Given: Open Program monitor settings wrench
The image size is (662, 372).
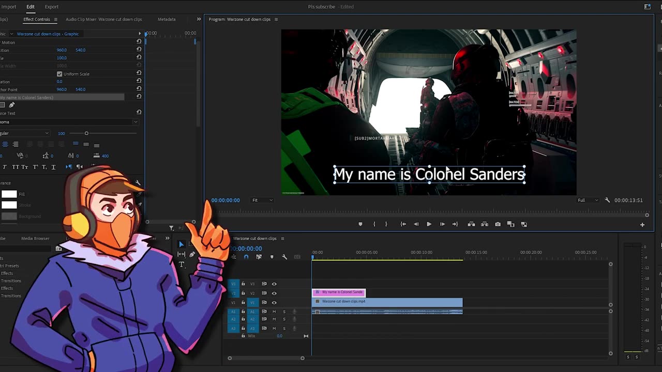Looking at the screenshot, I should pyautogui.click(x=607, y=200).
